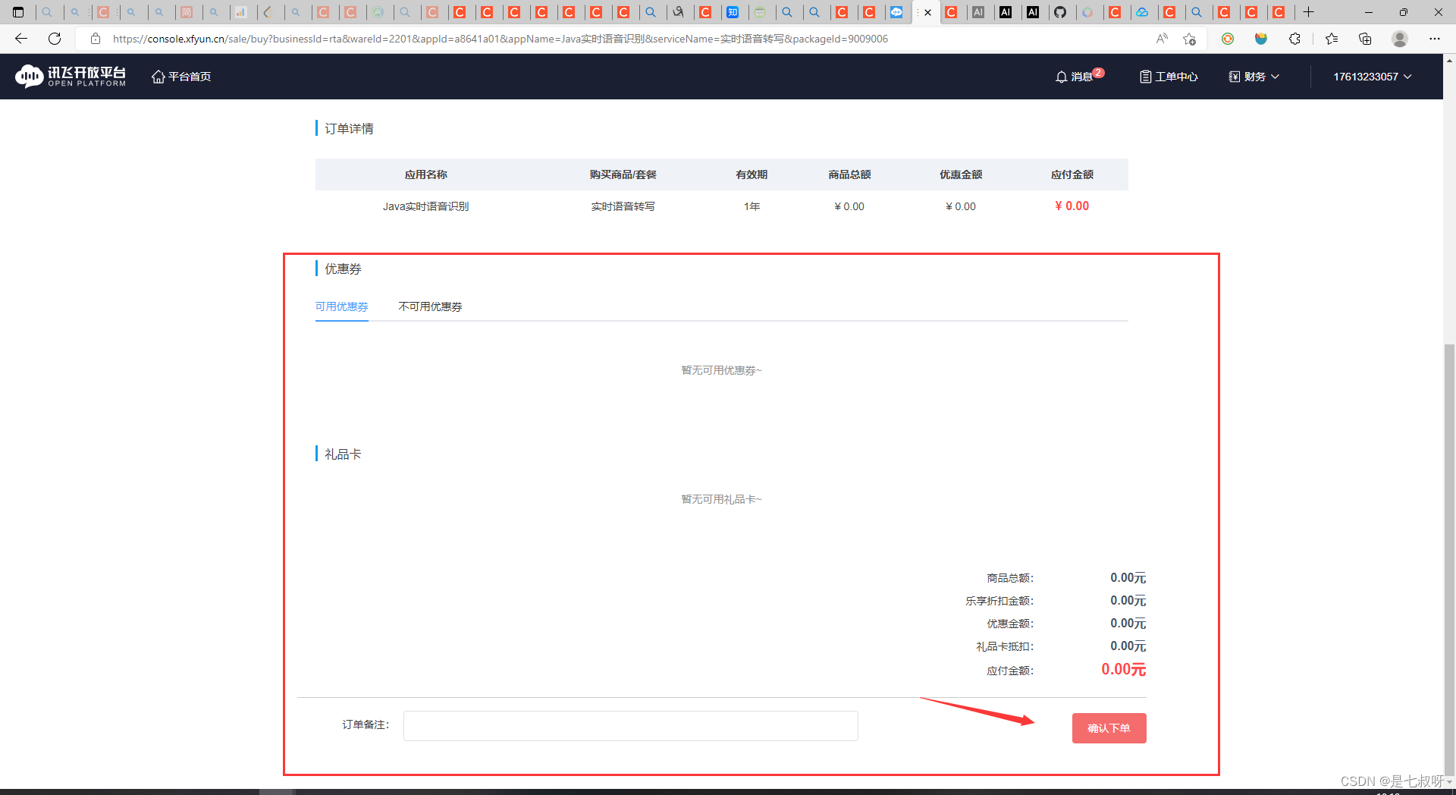Open Settings and more ellipsis menu
This screenshot has width=1456, height=795.
coord(1434,39)
